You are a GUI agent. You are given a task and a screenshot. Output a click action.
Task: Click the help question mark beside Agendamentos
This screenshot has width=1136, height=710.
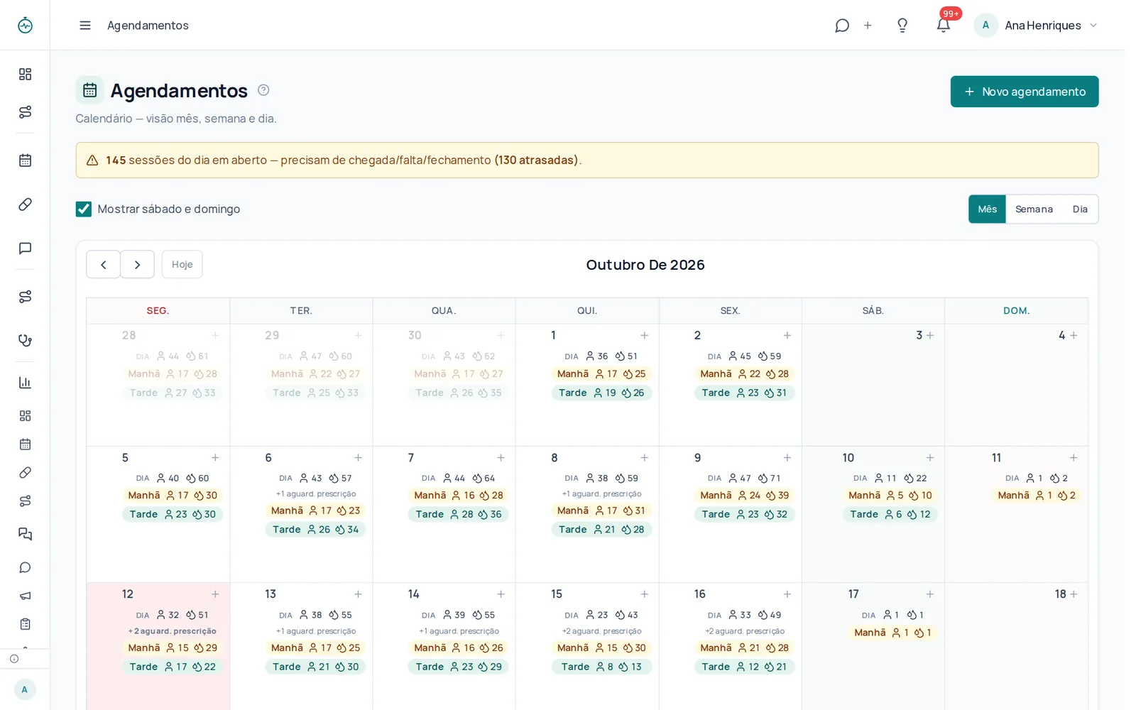(x=263, y=90)
